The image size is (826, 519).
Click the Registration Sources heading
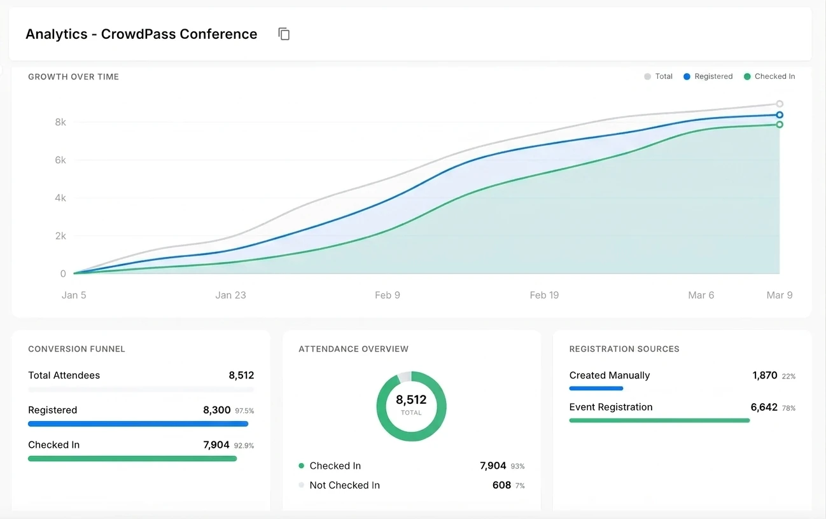click(x=624, y=349)
